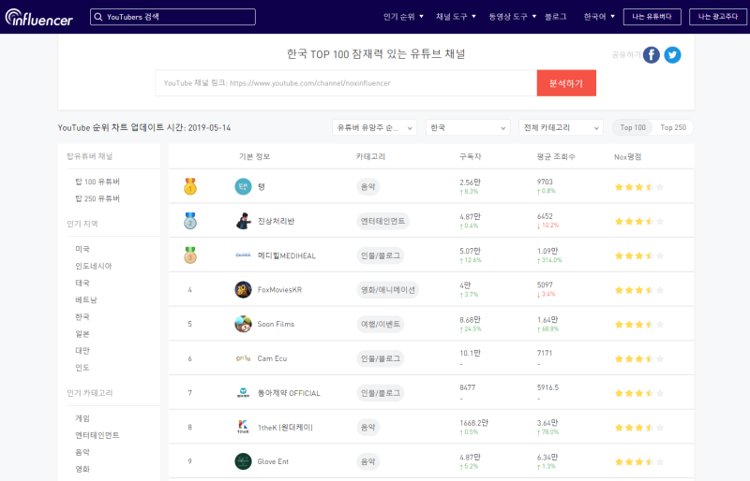Click the gold medal rank 1 icon
The image size is (750, 481).
pos(190,186)
